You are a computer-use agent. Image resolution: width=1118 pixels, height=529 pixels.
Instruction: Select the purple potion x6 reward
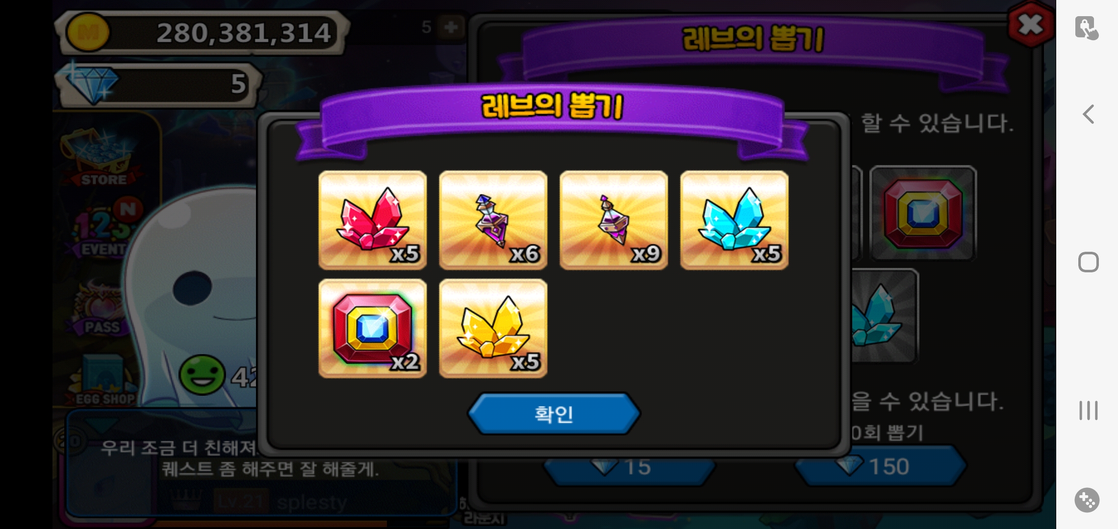[x=493, y=220]
